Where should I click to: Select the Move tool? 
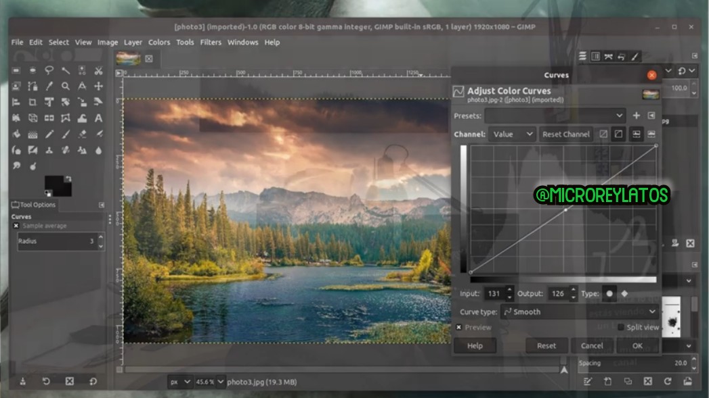99,86
